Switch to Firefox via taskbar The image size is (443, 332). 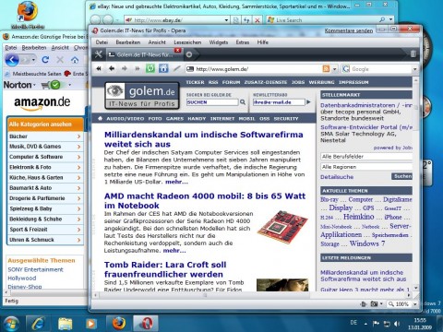[x=119, y=324]
